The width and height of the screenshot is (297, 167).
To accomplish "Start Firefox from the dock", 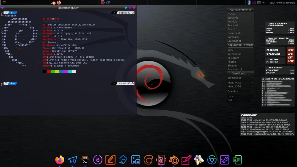I will 59,159.
